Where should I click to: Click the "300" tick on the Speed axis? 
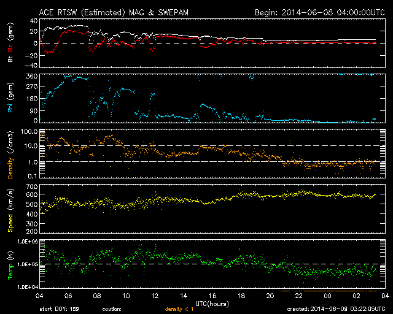click(32, 224)
